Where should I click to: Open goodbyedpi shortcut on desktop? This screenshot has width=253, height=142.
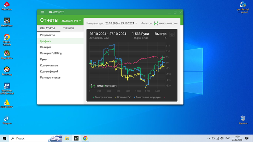point(243,7)
